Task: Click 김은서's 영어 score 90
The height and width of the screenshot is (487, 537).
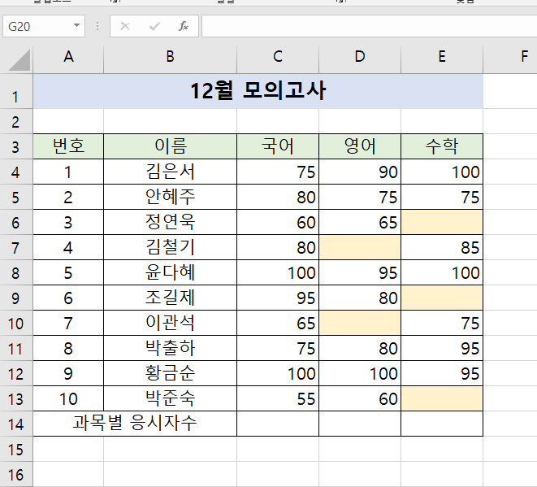Action: click(x=360, y=172)
